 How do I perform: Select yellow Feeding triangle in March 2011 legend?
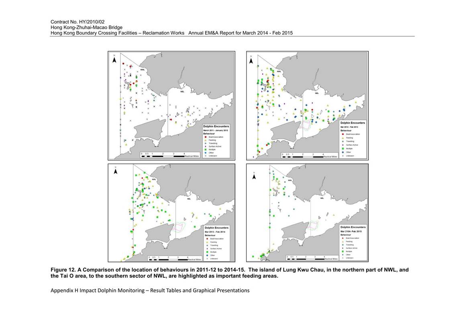tap(205, 140)
